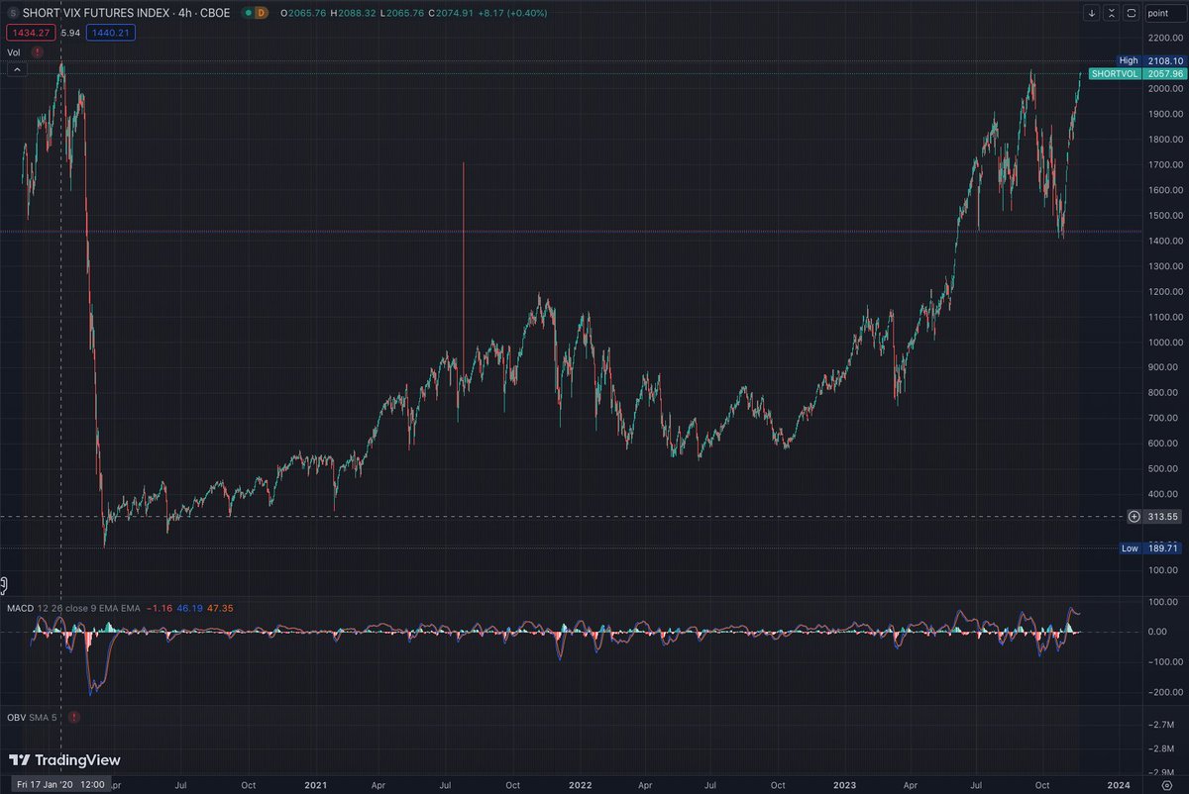The image size is (1189, 794).
Task: Click the 2023 label on time axis
Action: [x=844, y=785]
